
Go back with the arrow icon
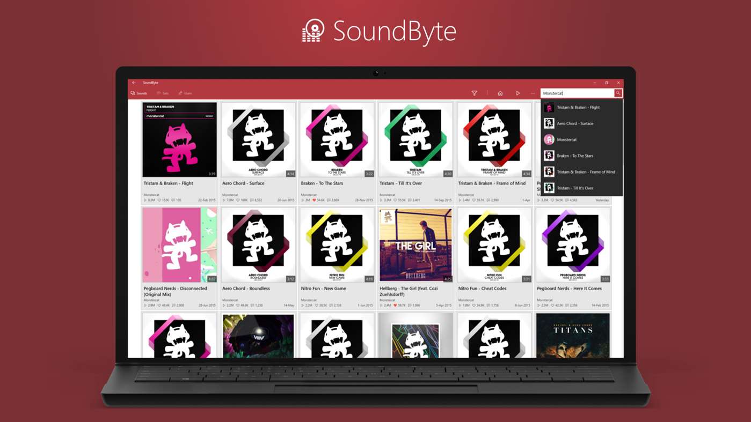coord(134,83)
